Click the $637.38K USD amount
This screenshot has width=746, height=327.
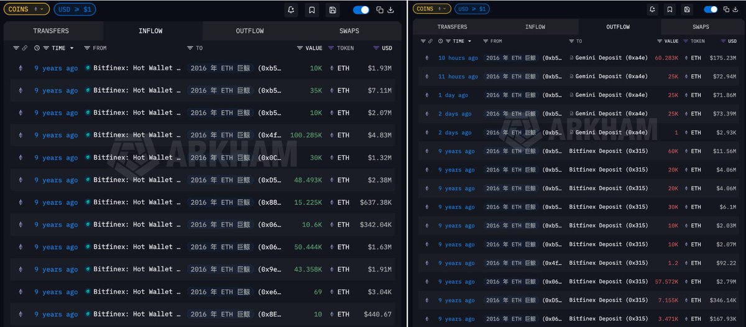[376, 202]
